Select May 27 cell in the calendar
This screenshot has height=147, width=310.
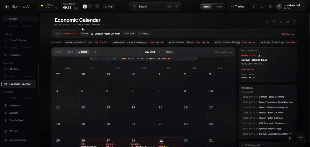pyautogui.click(x=118, y=142)
